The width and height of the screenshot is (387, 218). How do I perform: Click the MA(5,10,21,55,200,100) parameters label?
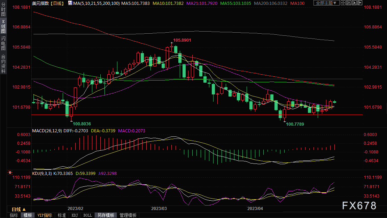pos(96,3)
